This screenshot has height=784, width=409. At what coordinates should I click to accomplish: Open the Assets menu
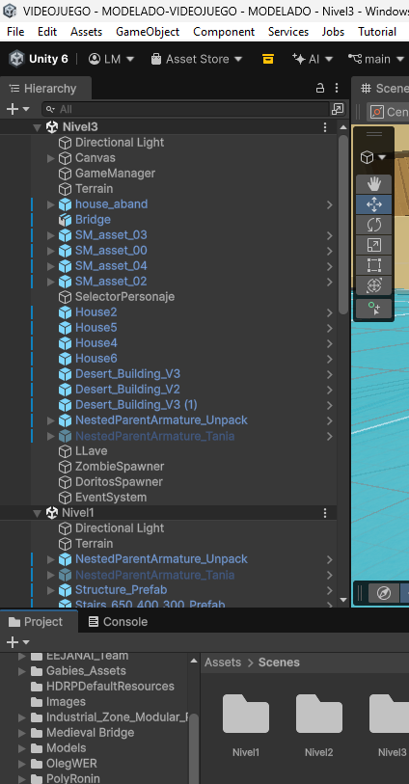tap(86, 32)
